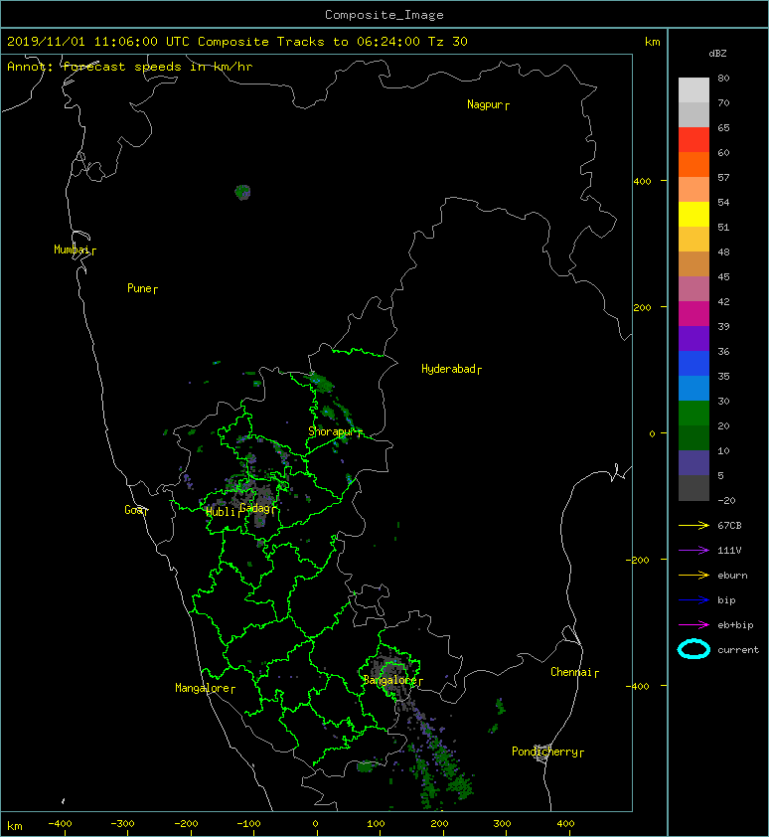Click the Mangalore city label
Image resolution: width=769 pixels, height=837 pixels.
click(x=203, y=688)
